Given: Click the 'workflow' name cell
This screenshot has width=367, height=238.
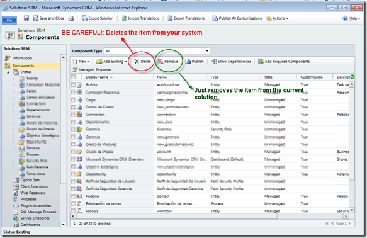Looking at the screenshot, I should tap(164, 211).
